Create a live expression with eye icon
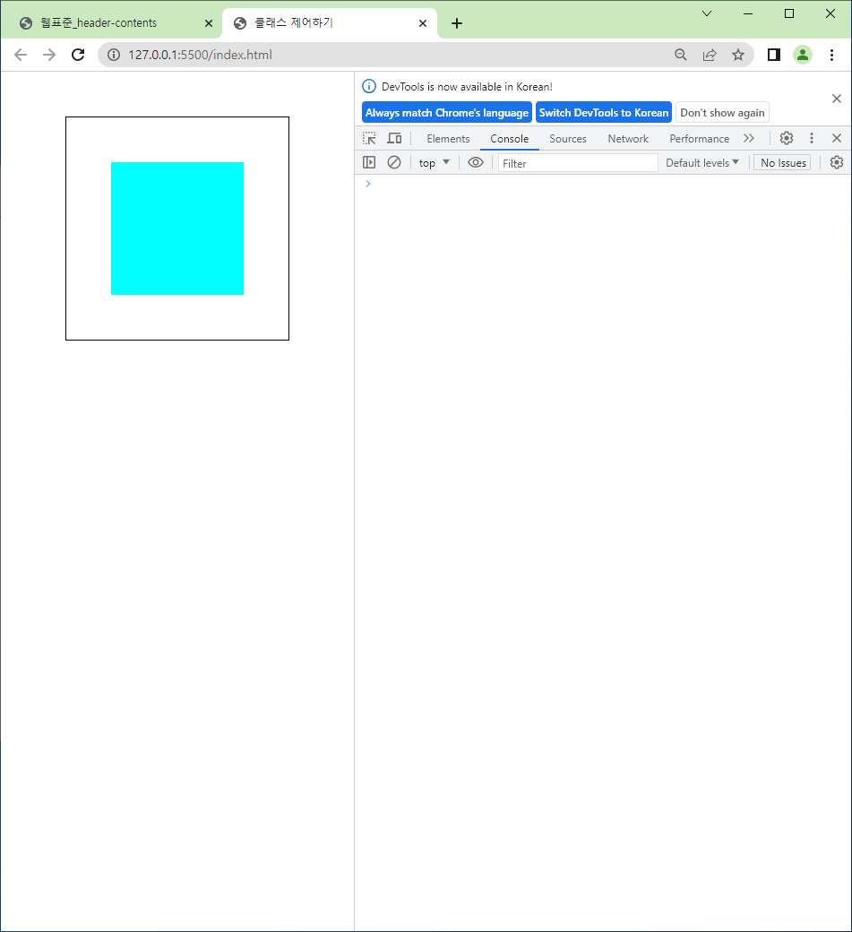Screen dimensions: 852x932 [x=476, y=162]
